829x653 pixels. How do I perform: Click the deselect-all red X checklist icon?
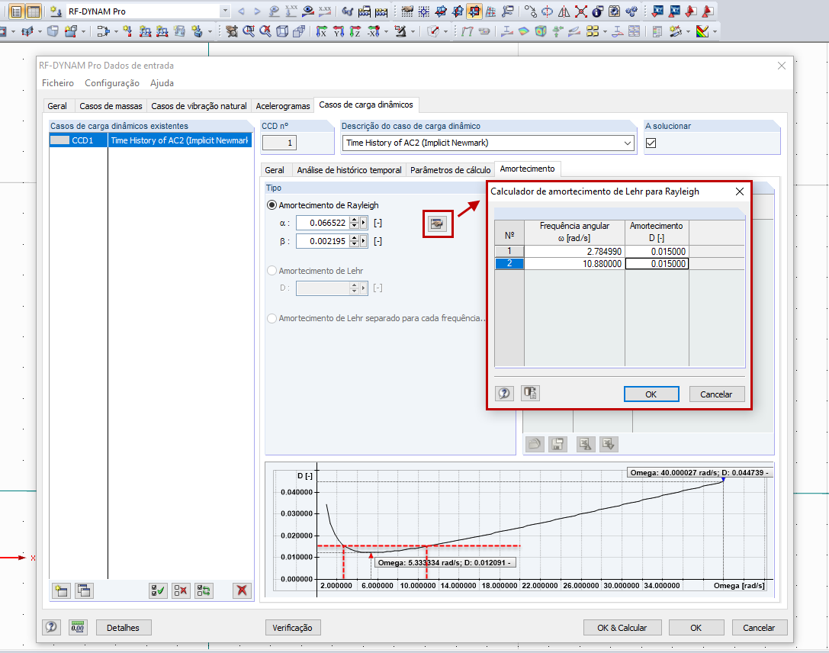pos(181,590)
